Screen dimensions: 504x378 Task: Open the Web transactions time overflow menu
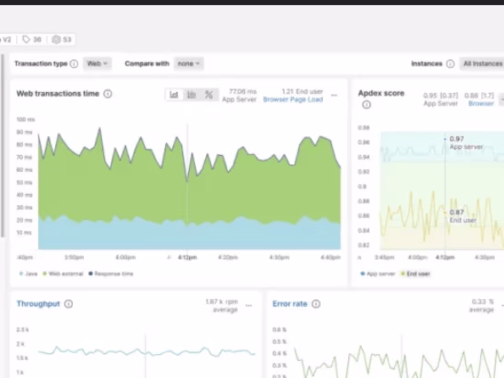tap(334, 95)
